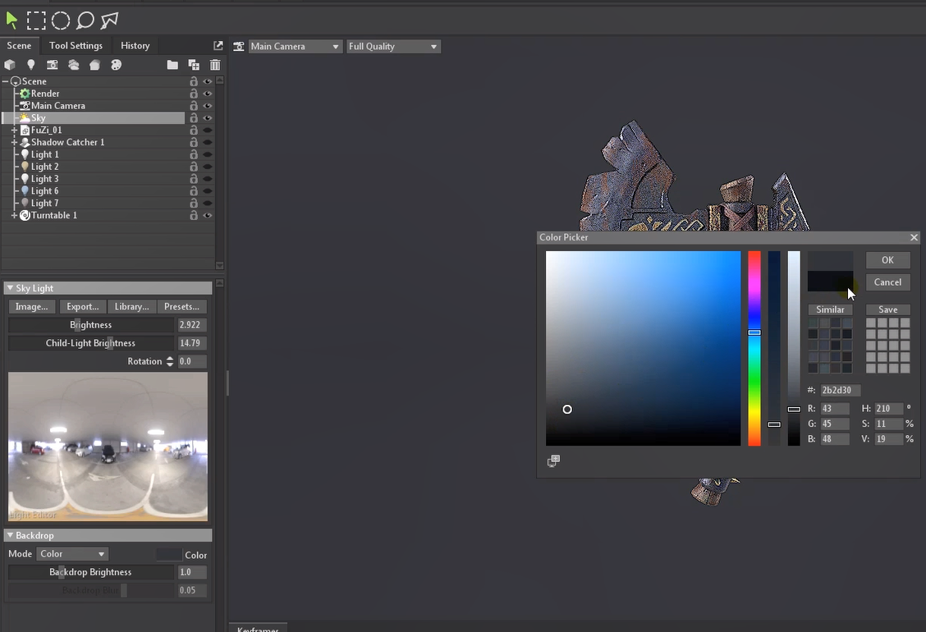Click the new material palette icon

coord(116,65)
